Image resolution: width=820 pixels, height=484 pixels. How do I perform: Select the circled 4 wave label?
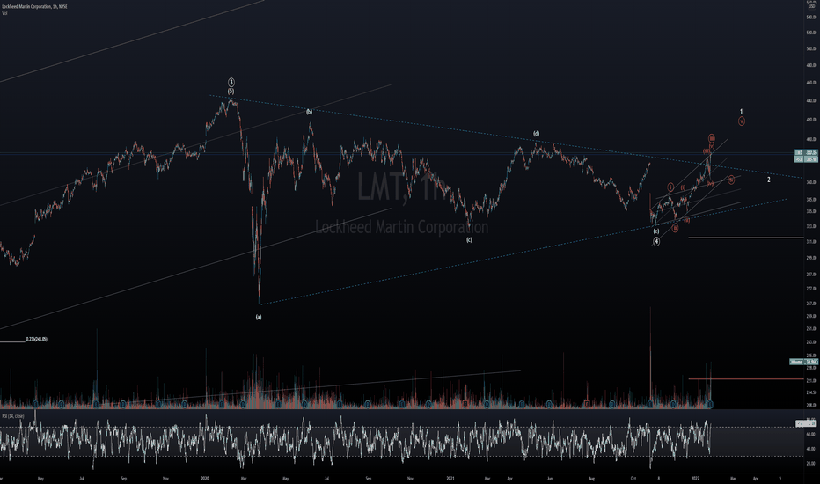655,241
